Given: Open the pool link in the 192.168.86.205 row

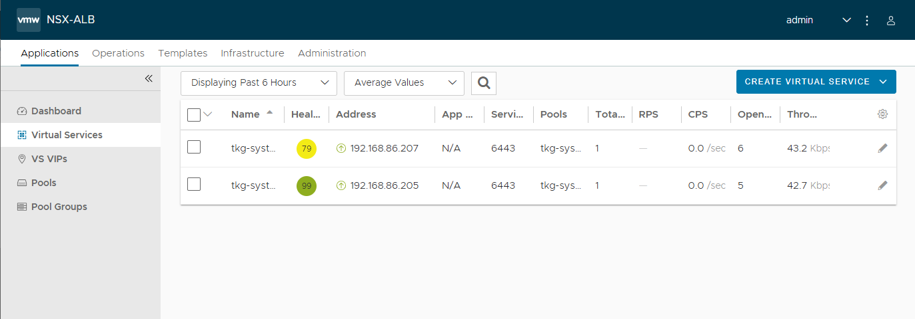Looking at the screenshot, I should [x=560, y=185].
